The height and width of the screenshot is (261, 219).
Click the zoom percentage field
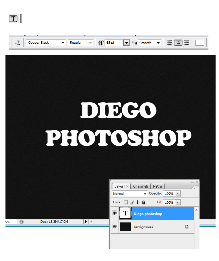(11, 222)
